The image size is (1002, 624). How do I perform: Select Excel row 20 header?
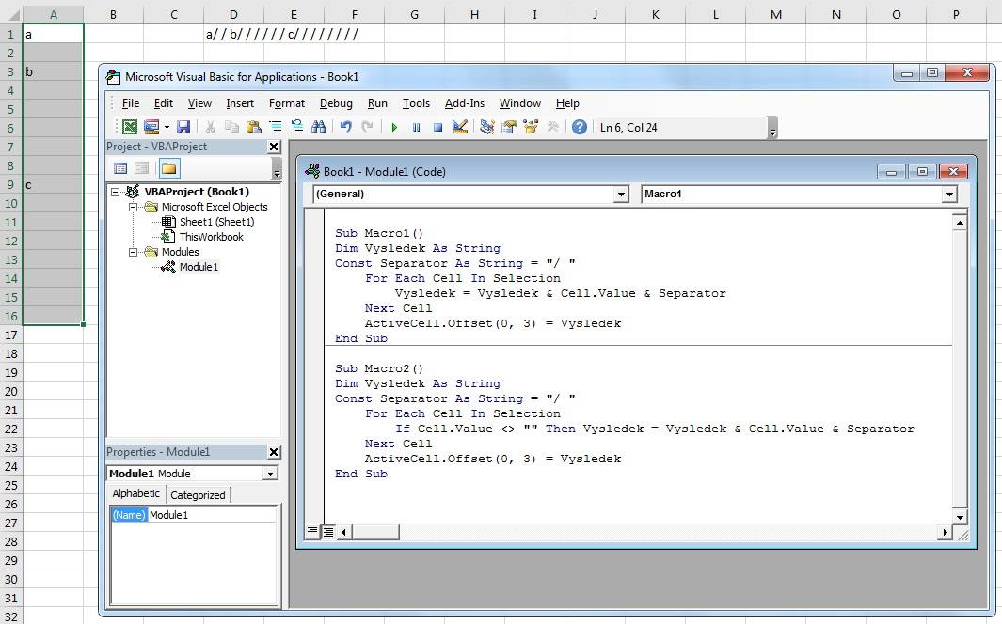tap(11, 391)
